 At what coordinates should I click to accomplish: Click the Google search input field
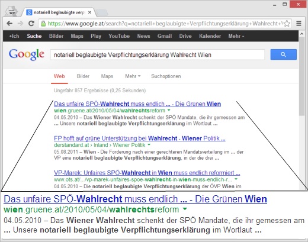tap(158, 54)
